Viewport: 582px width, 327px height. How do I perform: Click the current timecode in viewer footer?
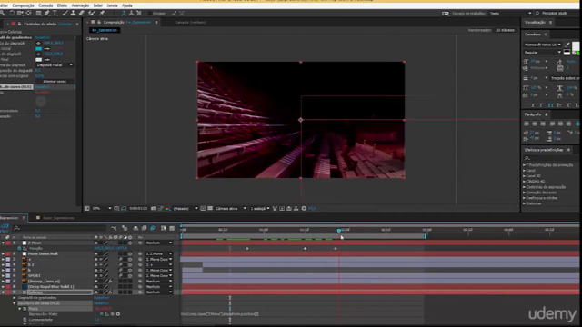(138, 208)
